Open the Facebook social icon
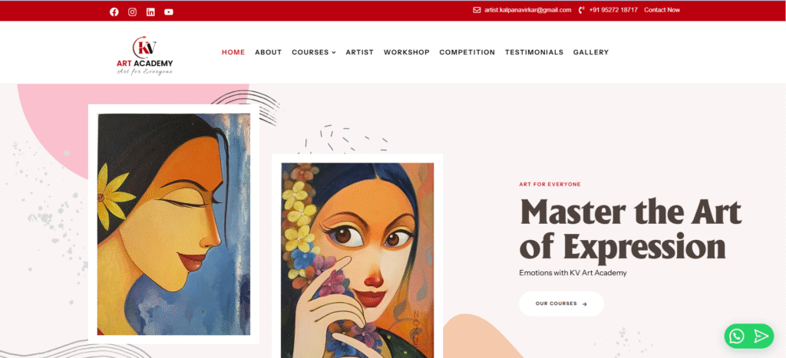 (114, 12)
